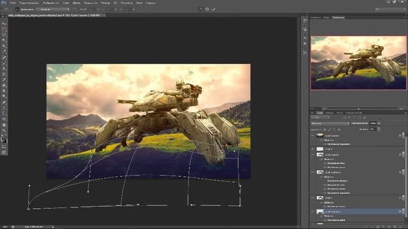Commit the warp transform checkmark
This screenshot has height=229, width=408.
pyautogui.click(x=214, y=9)
